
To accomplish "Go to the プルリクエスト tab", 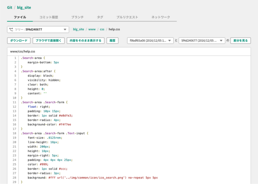I will [x=127, y=17].
